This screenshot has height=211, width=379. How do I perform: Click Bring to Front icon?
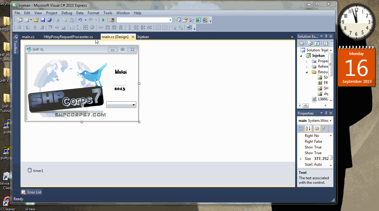coord(174,28)
